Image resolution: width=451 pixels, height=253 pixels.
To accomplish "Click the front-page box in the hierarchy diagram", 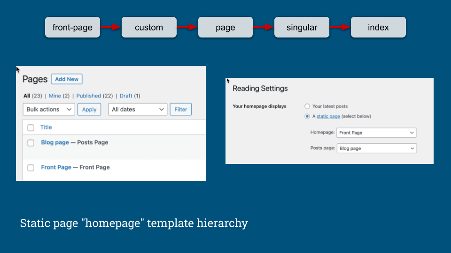I will click(72, 27).
